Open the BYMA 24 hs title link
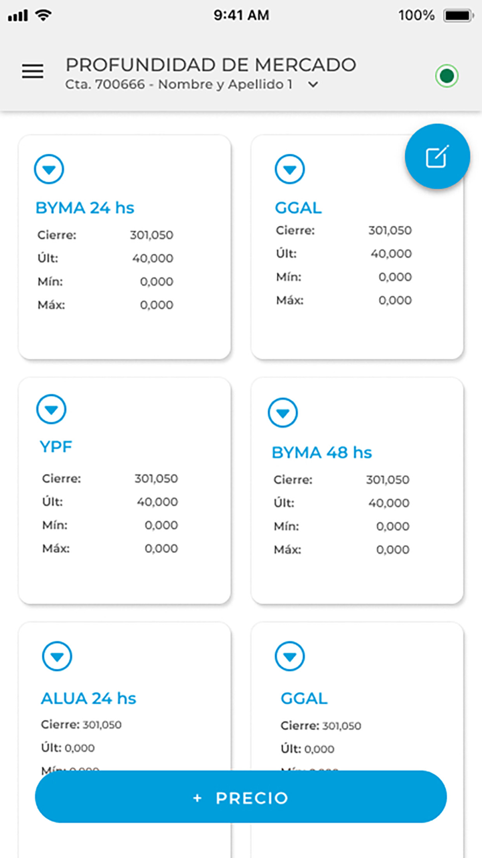The image size is (482, 858). pyautogui.click(x=85, y=208)
